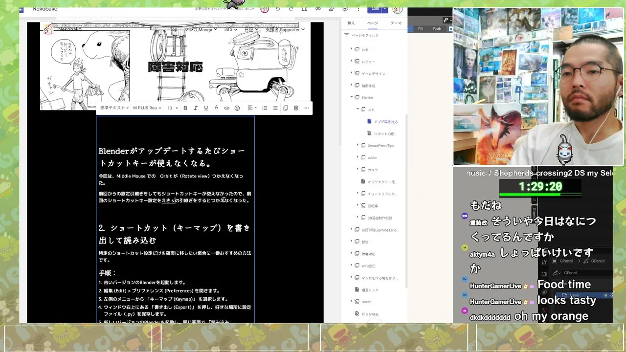Screen dimensions: 626x352
Task: Insert link from text toolbar
Action: 227,108
